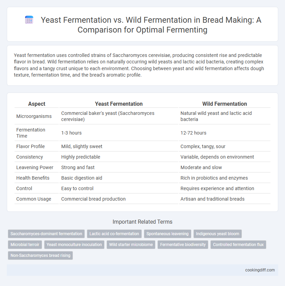Click the Wild starter microbiome tag
Screen dimensions: 285x286
[131, 245]
